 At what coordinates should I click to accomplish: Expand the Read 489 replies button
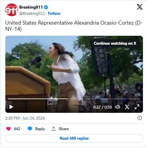click(x=74, y=138)
